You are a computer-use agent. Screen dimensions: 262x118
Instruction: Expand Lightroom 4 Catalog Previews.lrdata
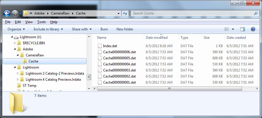point(18,79)
